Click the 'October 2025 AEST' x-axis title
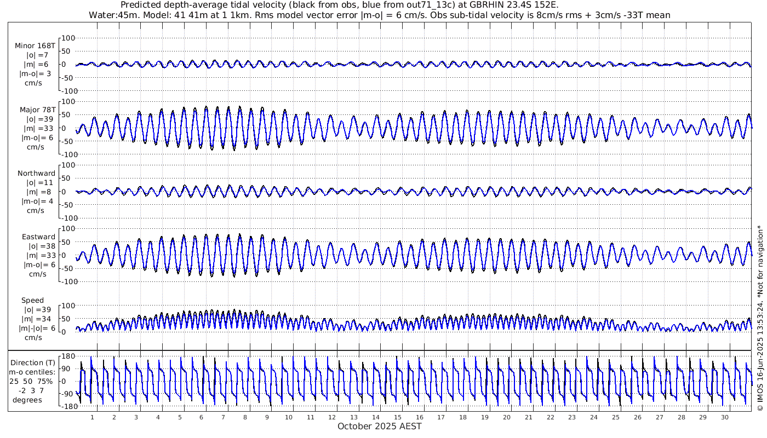Image resolution: width=767 pixels, height=438 pixels. click(380, 427)
